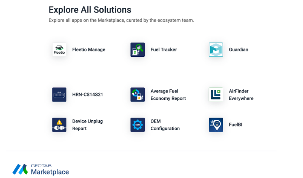Visit the Guardian solution page
This screenshot has height=178, width=303.
pyautogui.click(x=238, y=50)
